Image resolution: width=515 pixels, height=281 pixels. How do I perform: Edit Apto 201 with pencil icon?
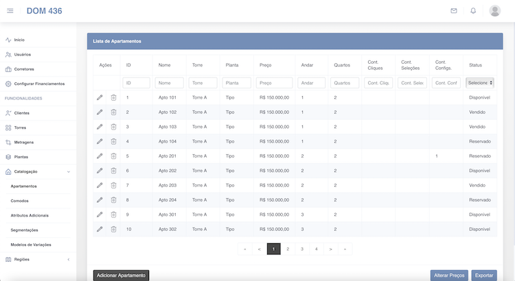click(100, 156)
